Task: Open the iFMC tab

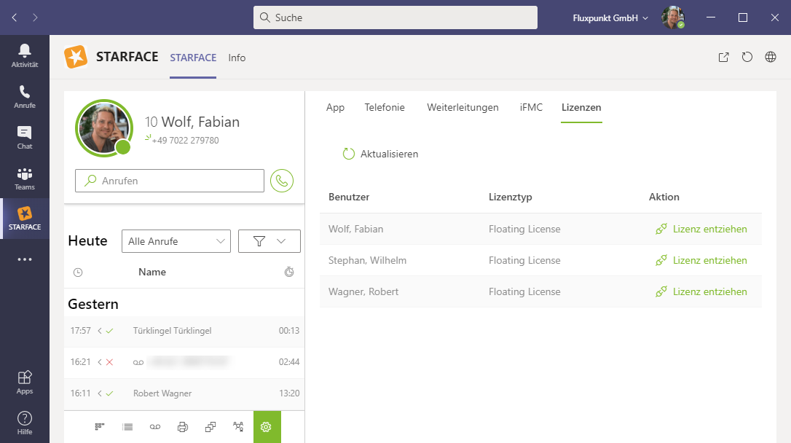Action: (531, 107)
